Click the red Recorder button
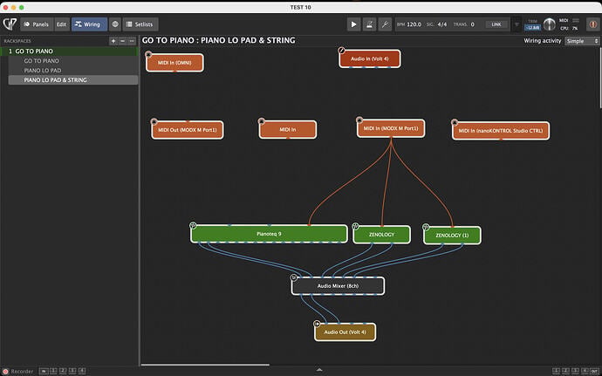This screenshot has height=376, width=602. click(6, 372)
